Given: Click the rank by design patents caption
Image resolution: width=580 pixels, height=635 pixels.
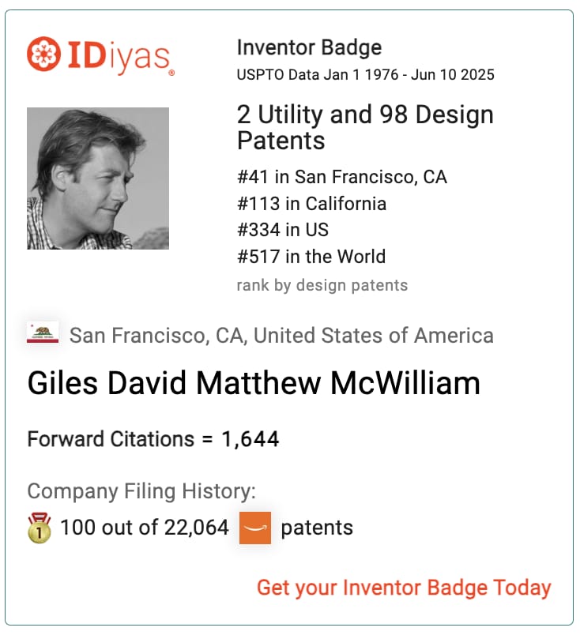Looking at the screenshot, I should click(x=322, y=285).
